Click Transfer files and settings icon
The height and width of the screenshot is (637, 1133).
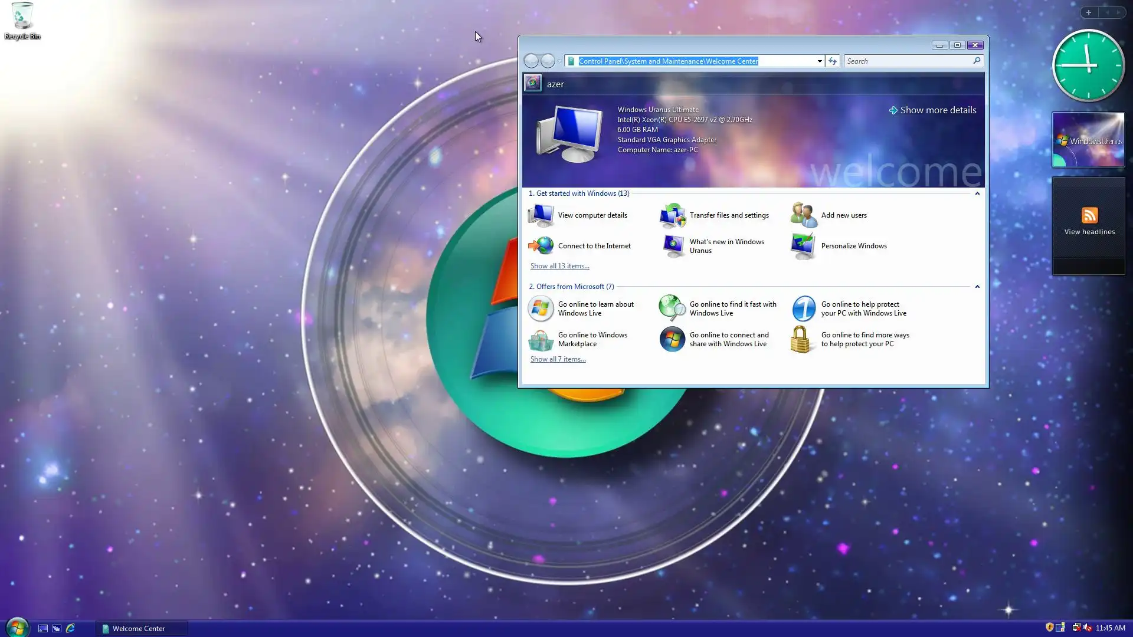click(x=672, y=215)
